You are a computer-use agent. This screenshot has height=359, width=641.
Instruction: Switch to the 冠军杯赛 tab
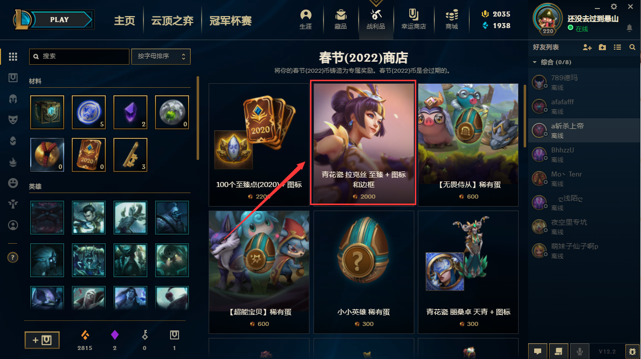tap(231, 21)
